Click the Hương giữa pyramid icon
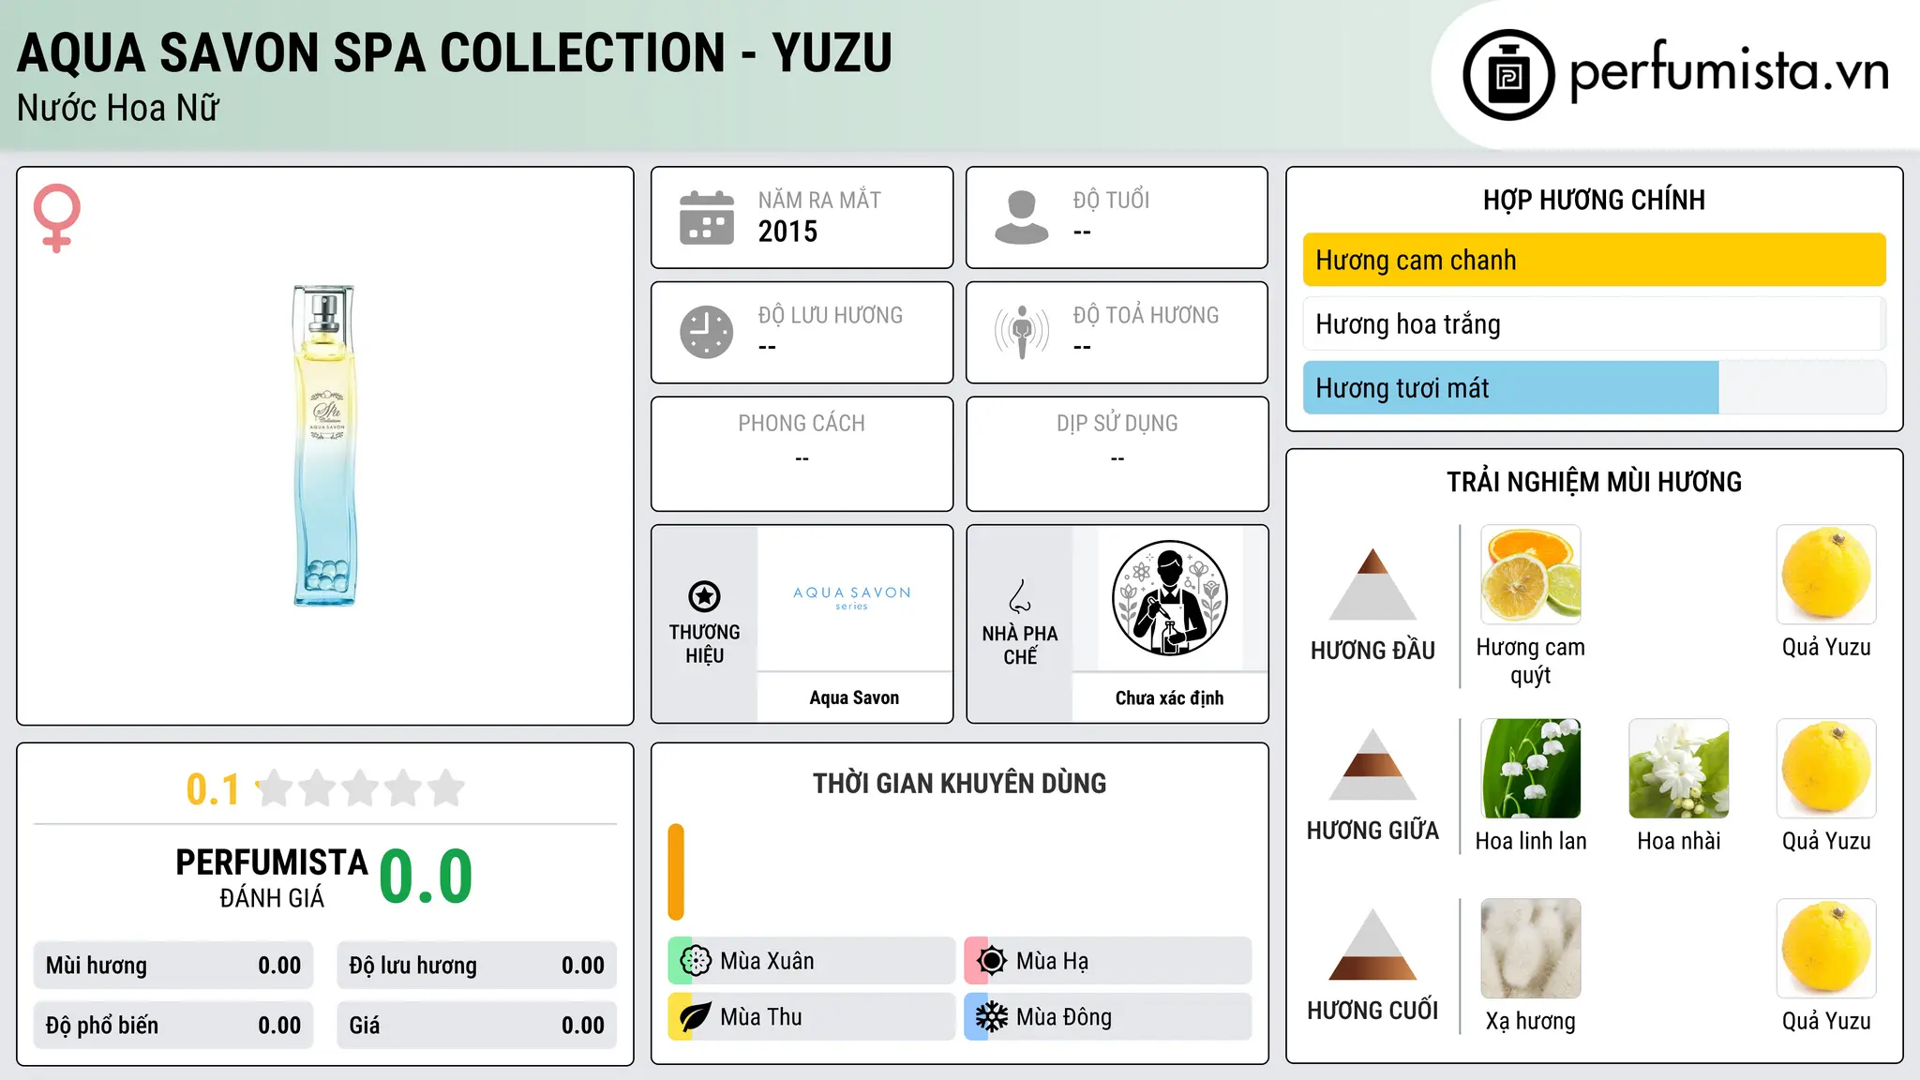This screenshot has height=1080, width=1920. point(1372,764)
